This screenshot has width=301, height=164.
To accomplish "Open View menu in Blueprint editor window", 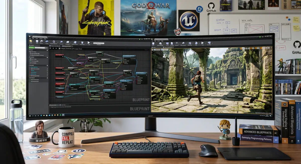I will click(x=37, y=39).
